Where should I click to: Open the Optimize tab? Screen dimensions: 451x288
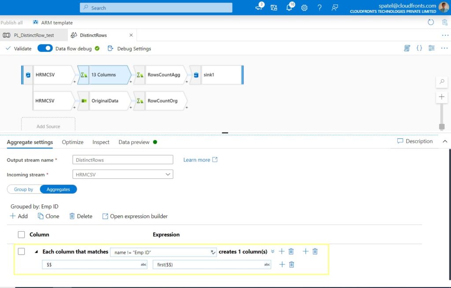click(x=73, y=142)
